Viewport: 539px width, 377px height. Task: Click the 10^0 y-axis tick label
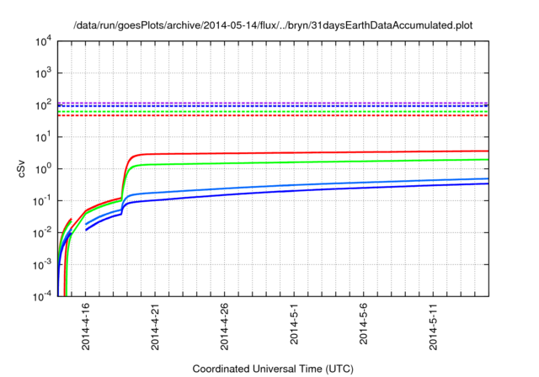(44, 169)
